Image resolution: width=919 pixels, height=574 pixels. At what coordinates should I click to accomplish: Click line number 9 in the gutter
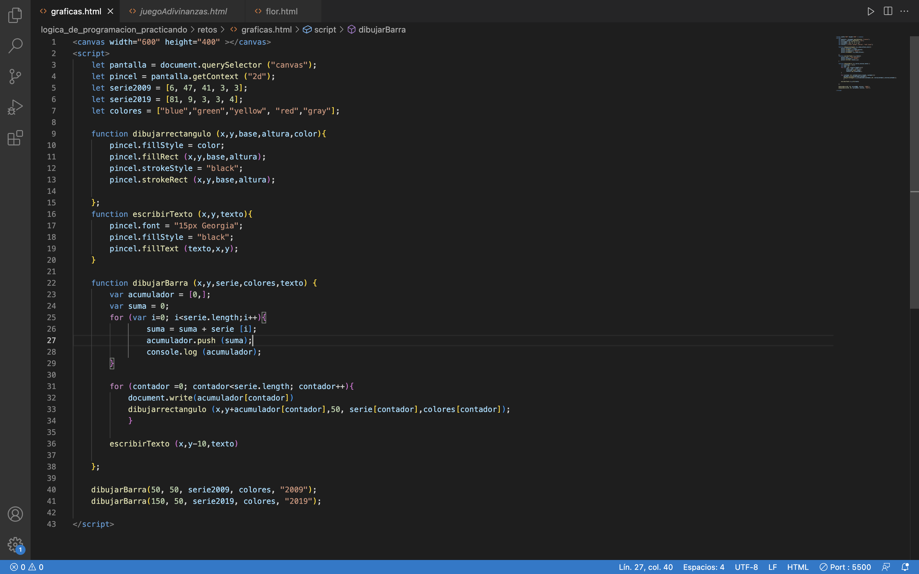(x=54, y=134)
